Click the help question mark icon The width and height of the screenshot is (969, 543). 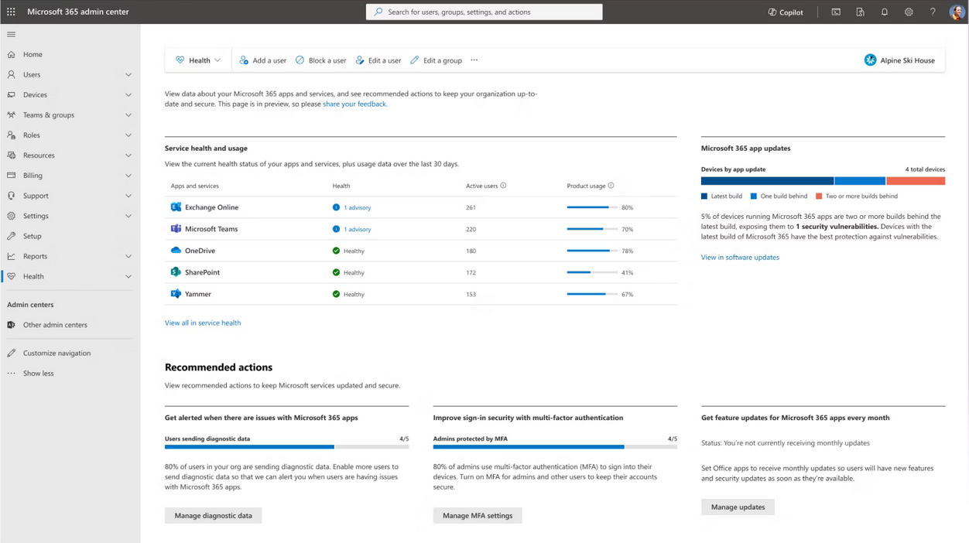click(933, 12)
